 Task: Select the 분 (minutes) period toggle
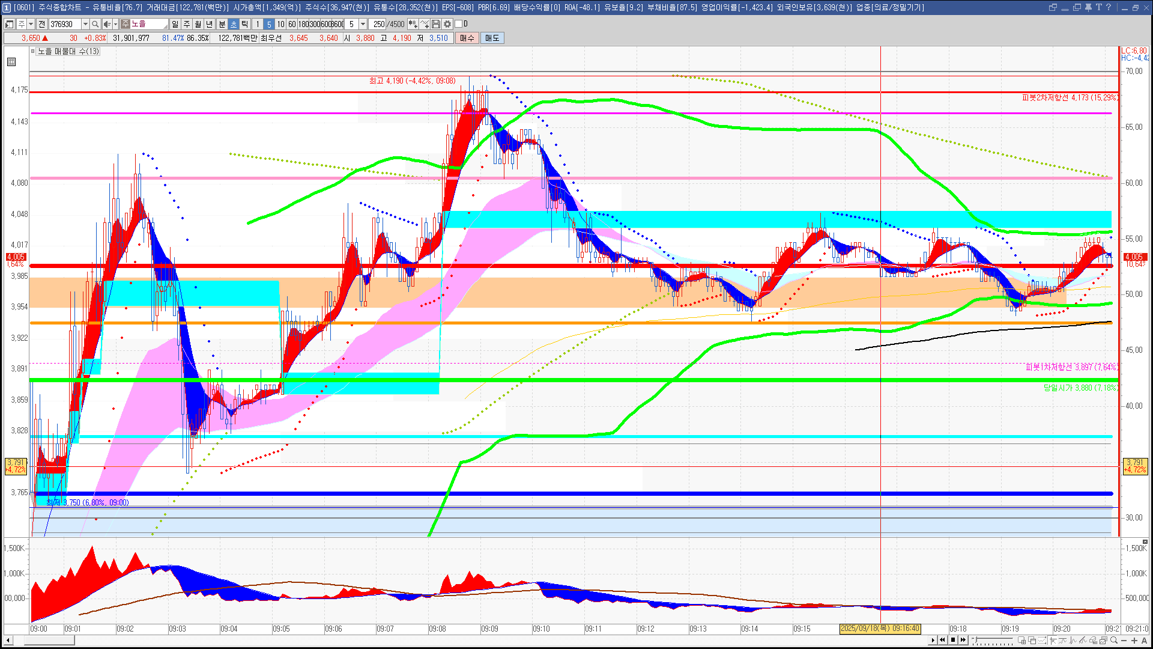point(222,24)
